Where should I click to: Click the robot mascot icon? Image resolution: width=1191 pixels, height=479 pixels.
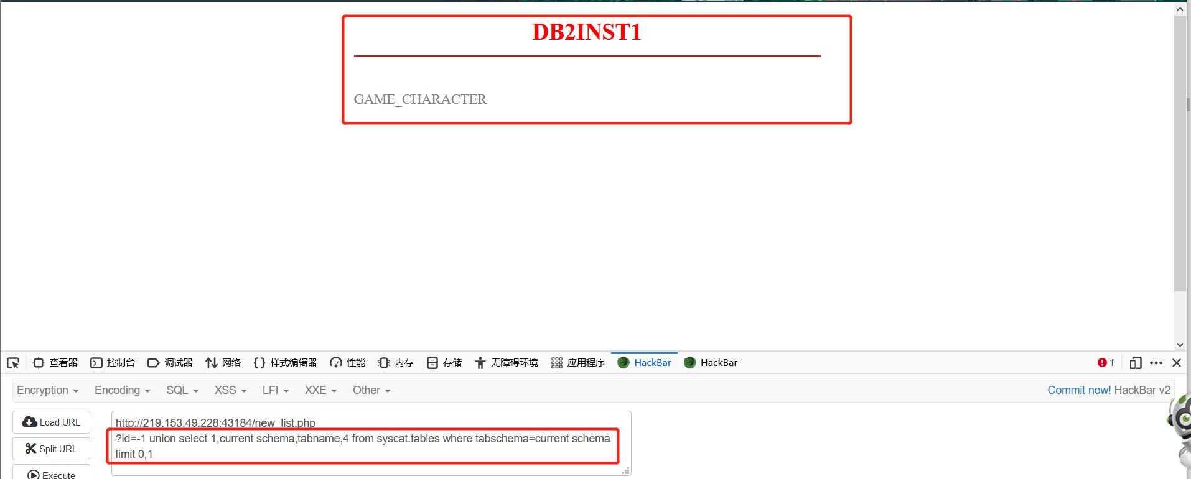pyautogui.click(x=1180, y=430)
